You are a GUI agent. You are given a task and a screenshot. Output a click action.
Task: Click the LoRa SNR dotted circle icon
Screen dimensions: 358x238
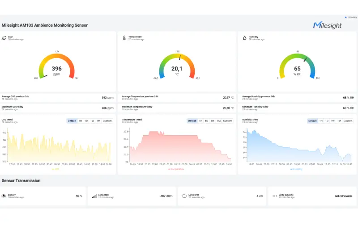[184, 196]
